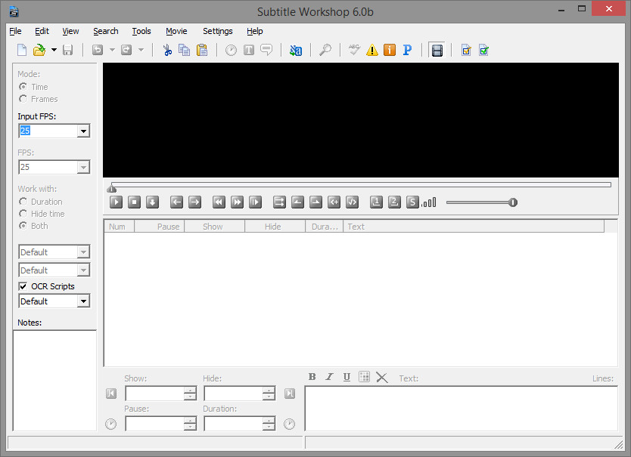Open the OCR Scripts Default dropdown

(83, 301)
